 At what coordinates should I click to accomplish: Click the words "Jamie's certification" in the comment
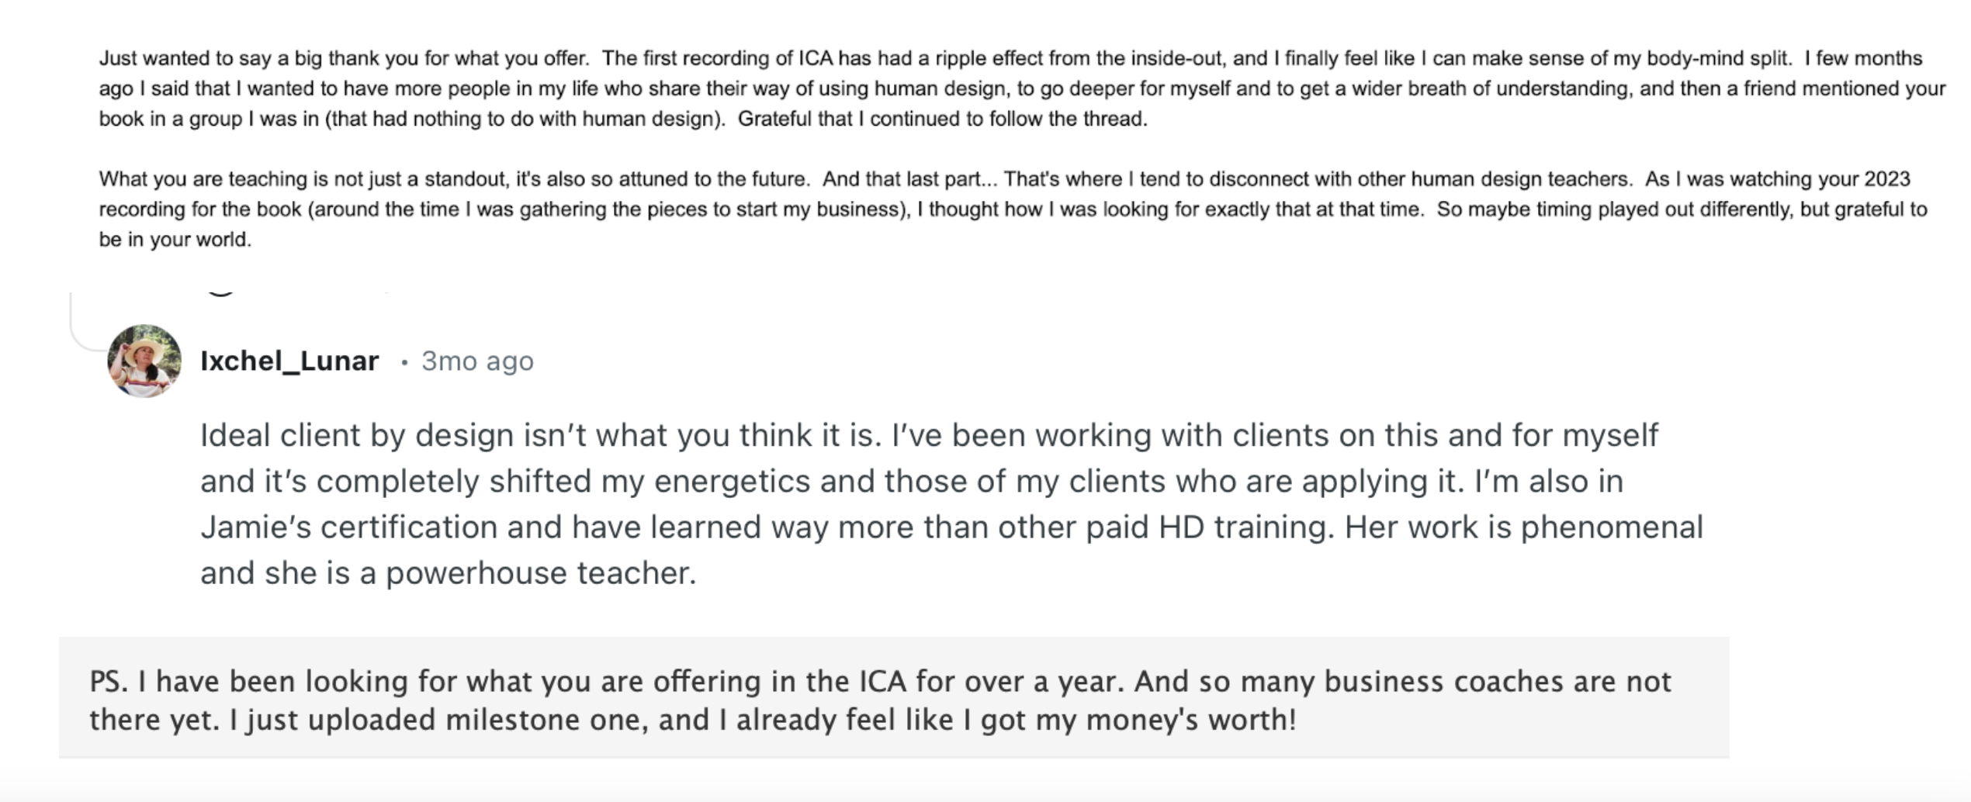click(x=348, y=527)
